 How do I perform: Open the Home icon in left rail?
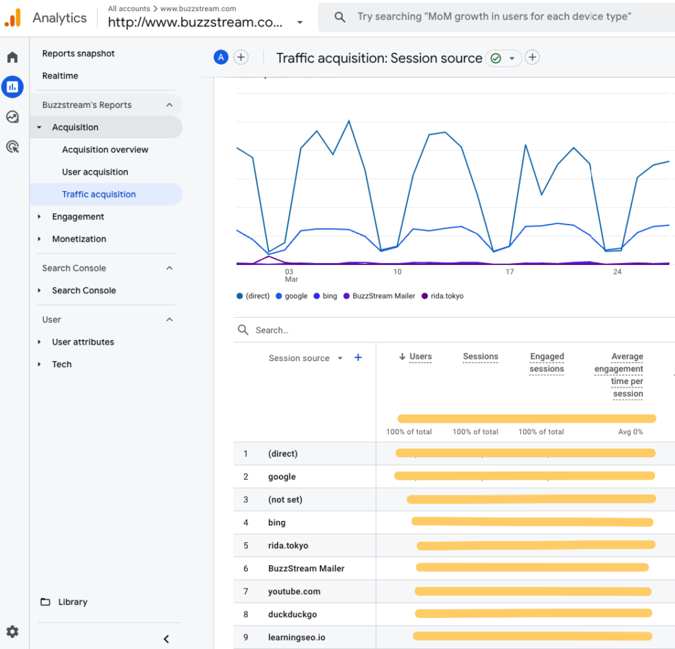[x=13, y=57]
